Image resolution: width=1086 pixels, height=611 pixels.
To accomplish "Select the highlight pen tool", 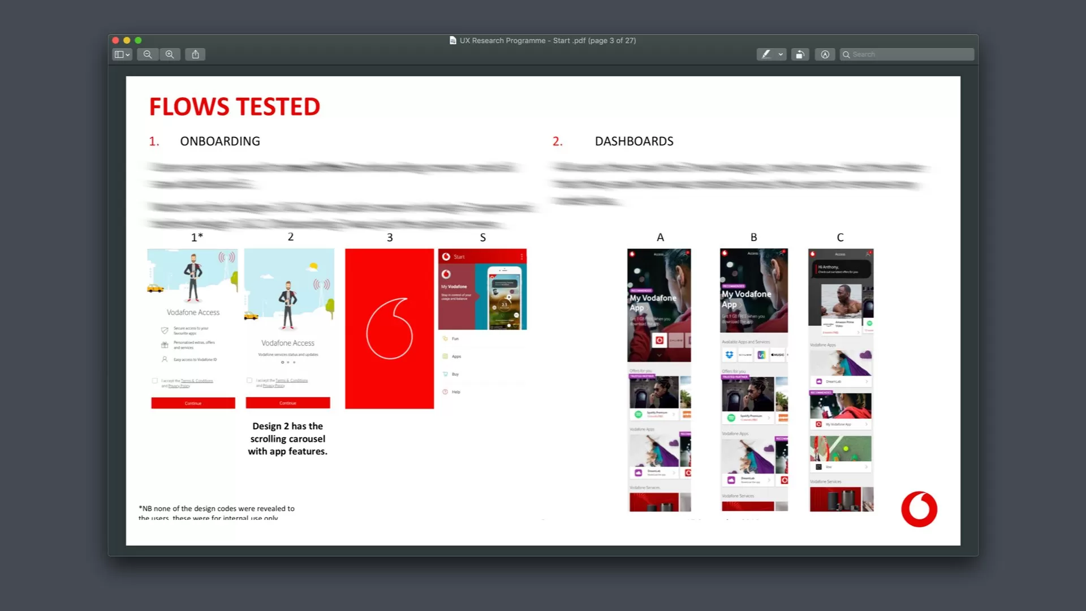I will (766, 54).
